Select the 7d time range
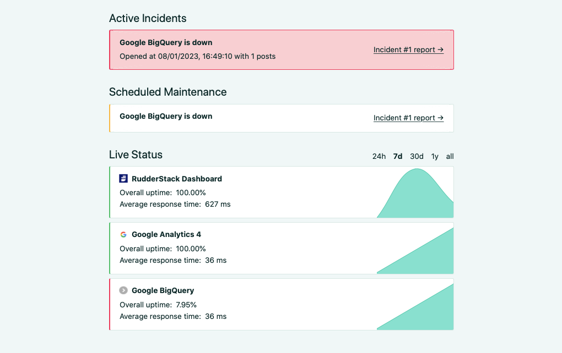The height and width of the screenshot is (353, 562). (x=397, y=156)
